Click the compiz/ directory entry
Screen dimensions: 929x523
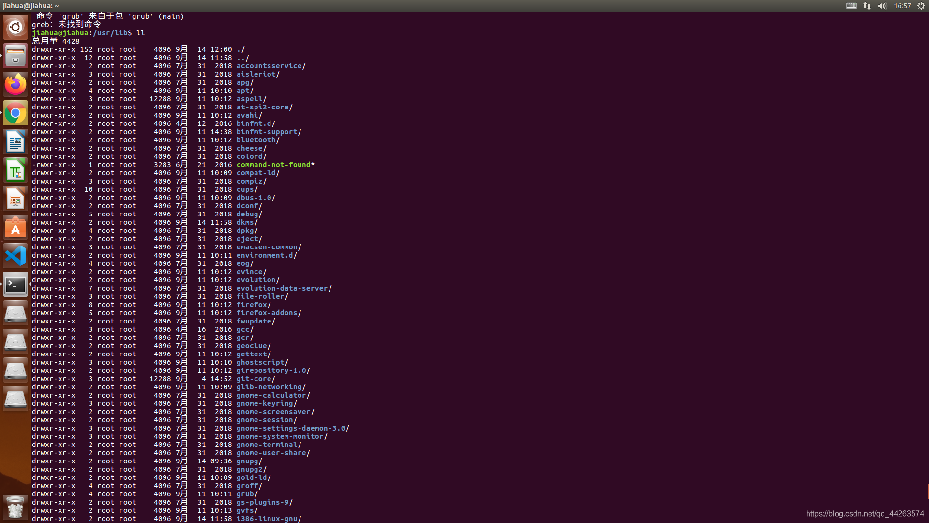coord(252,181)
